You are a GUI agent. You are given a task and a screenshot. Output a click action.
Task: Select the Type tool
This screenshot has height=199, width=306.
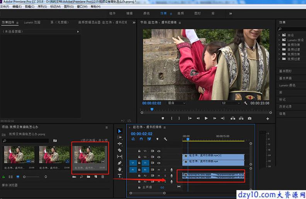120,176
